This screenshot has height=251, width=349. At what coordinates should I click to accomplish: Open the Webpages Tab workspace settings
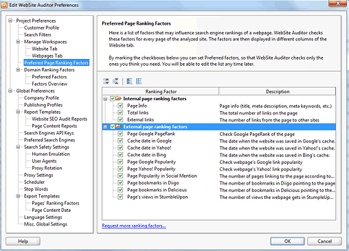coord(47,56)
